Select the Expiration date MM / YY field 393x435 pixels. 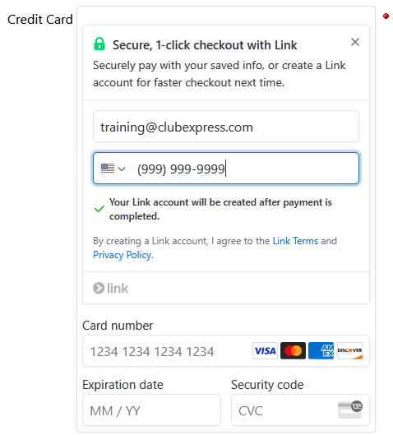coord(152,410)
